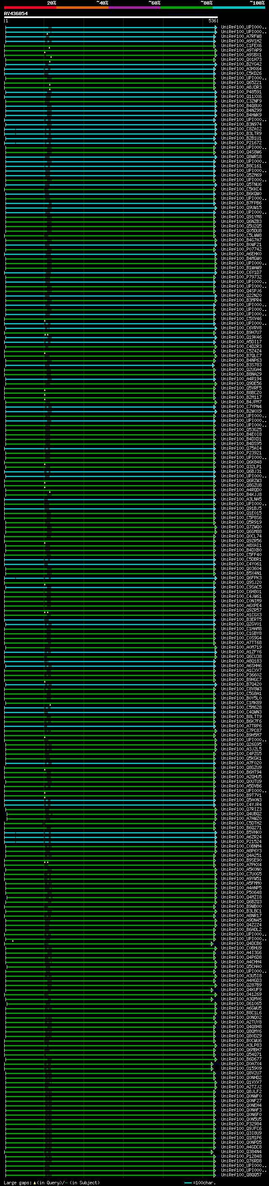Image resolution: width=269 pixels, height=1186 pixels.
Task: Click the gap marker on the UniRef100_A7RFW8 row
Action: (x=47, y=34)
